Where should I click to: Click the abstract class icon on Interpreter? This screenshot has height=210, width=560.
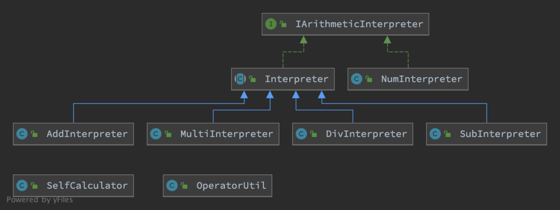241,79
